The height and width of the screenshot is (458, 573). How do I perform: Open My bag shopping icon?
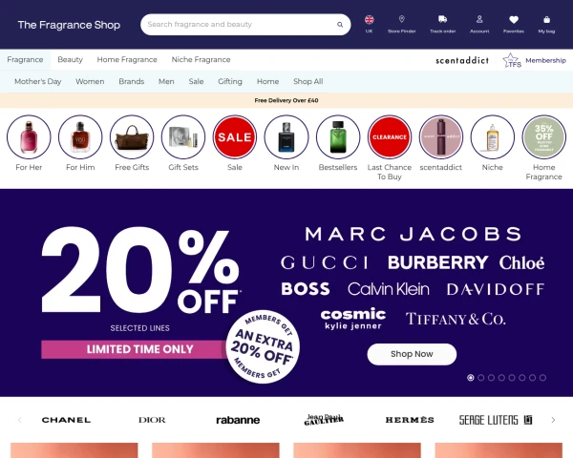pyautogui.click(x=546, y=19)
